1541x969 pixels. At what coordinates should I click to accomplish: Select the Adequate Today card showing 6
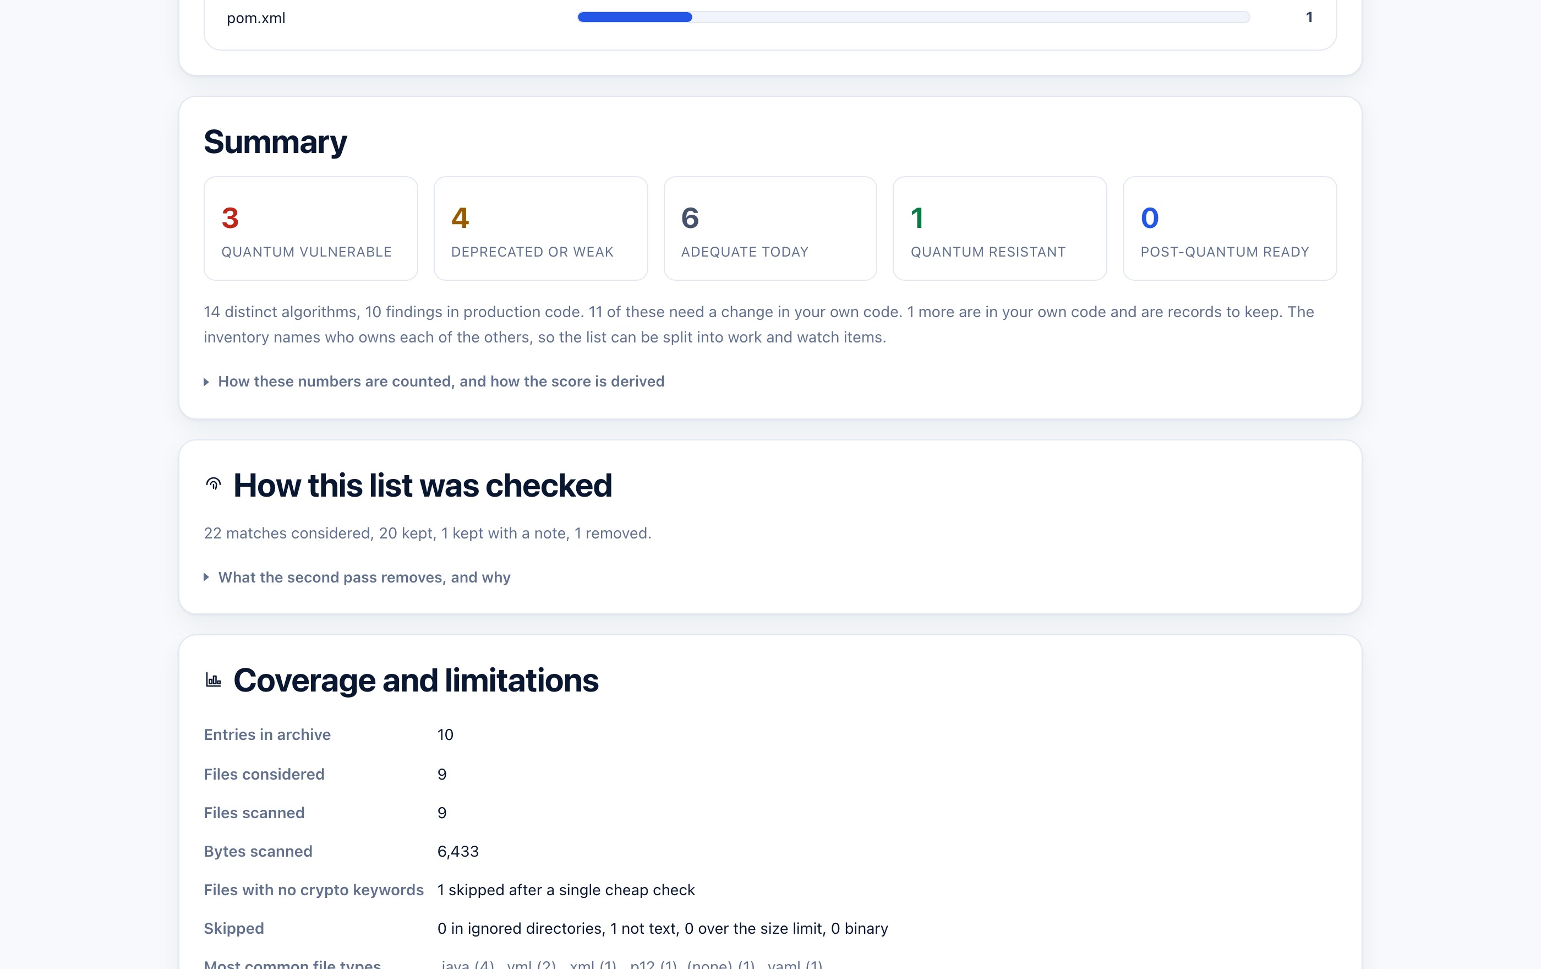coord(770,228)
